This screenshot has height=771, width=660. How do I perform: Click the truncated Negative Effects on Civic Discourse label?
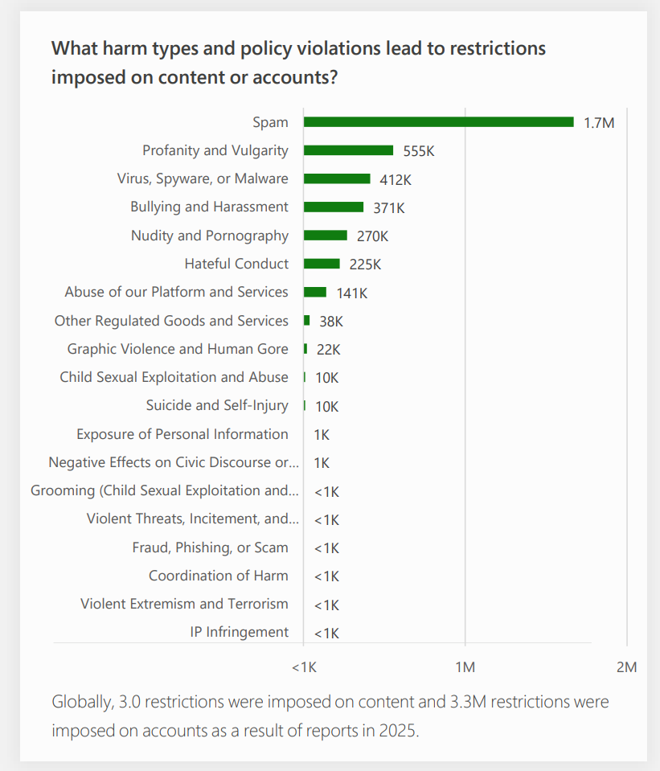pos(174,462)
